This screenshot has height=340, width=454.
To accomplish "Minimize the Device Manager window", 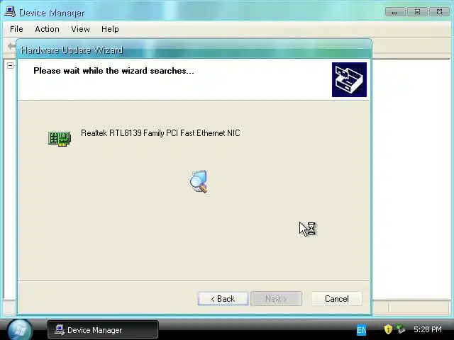I will (x=395, y=12).
